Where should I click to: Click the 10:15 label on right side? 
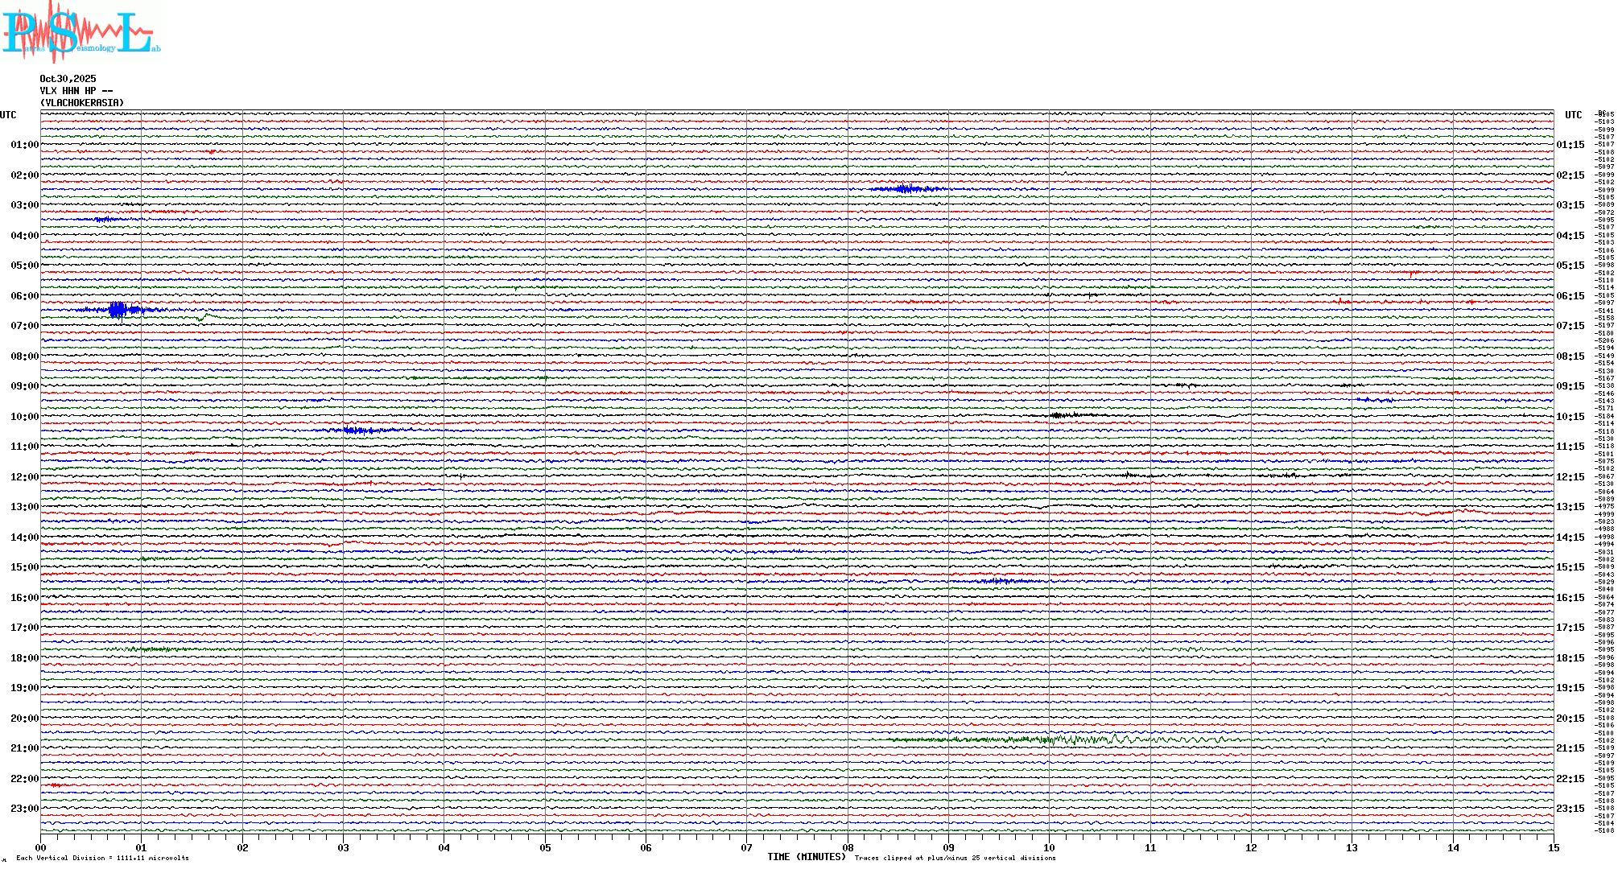pyautogui.click(x=1570, y=417)
